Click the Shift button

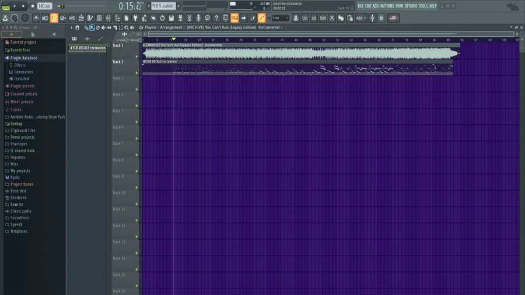coord(323,18)
